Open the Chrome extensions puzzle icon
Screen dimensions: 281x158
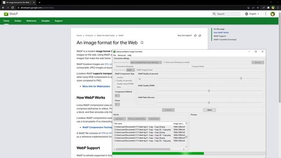point(268,8)
